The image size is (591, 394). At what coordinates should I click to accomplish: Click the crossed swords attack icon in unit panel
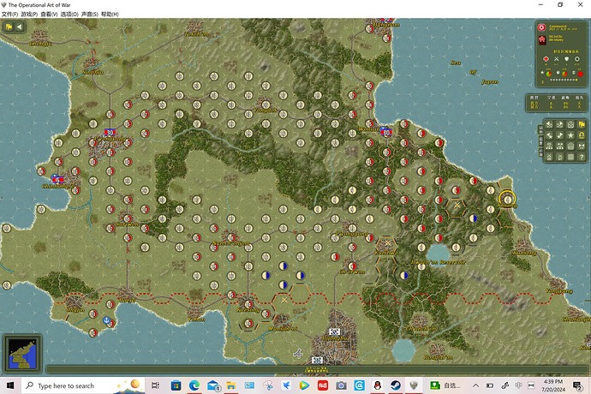click(x=555, y=59)
